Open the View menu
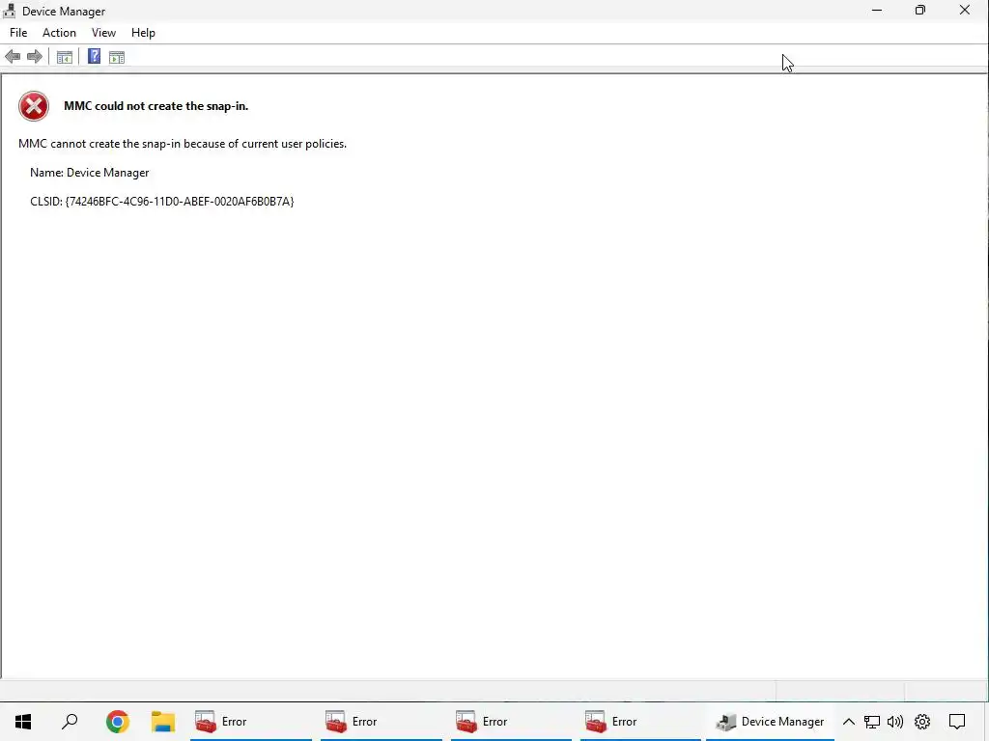 [x=103, y=33]
